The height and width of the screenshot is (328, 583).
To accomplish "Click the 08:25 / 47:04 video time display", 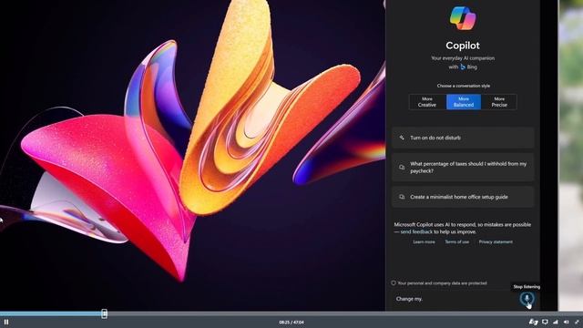I will 291,322.
